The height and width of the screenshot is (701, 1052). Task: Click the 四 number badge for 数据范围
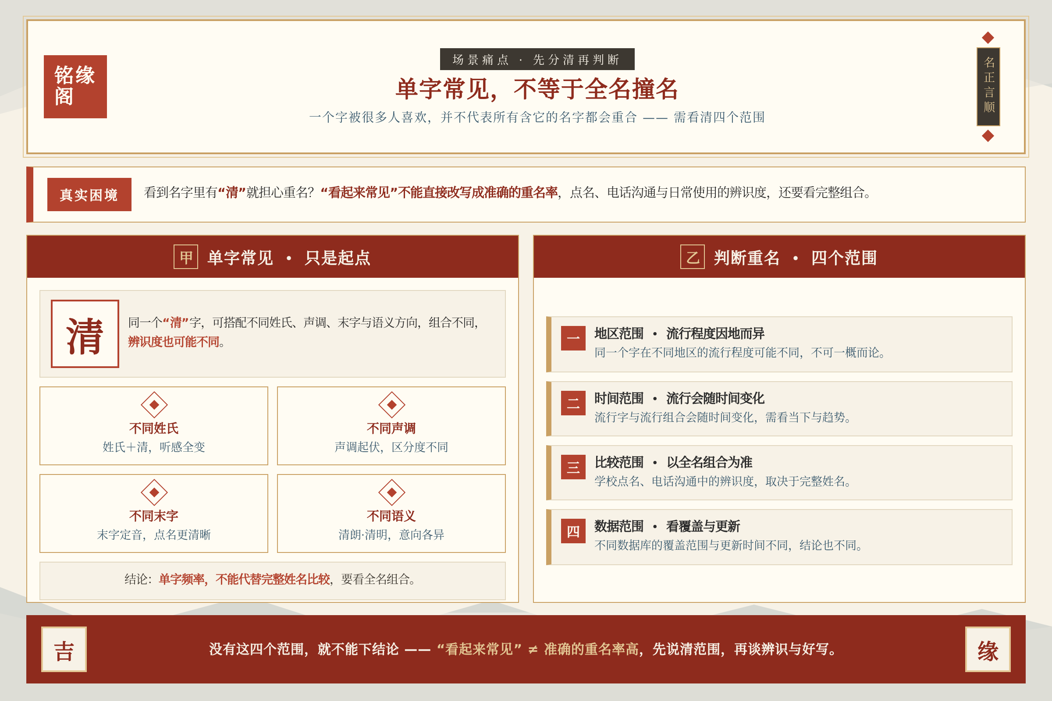click(573, 531)
